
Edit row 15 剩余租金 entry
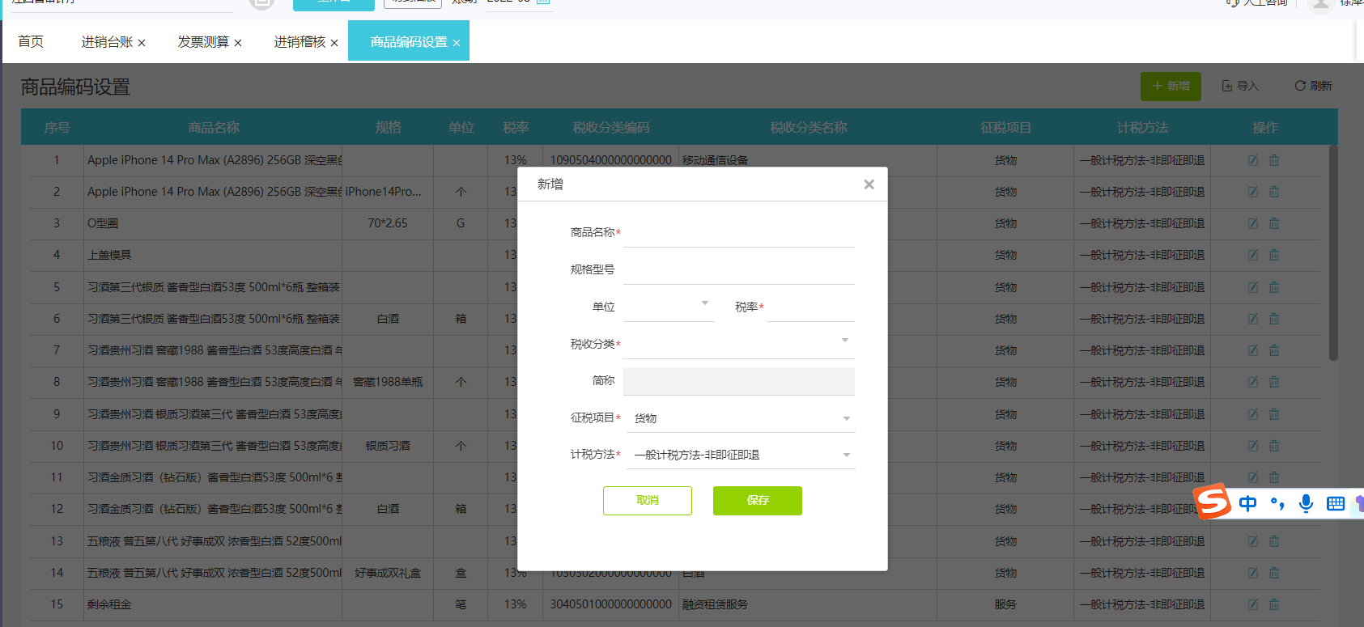(x=1253, y=604)
